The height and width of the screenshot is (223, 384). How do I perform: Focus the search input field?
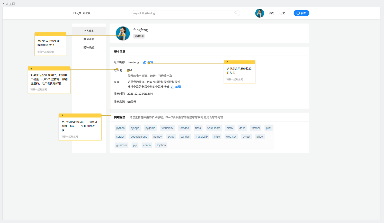point(183,13)
